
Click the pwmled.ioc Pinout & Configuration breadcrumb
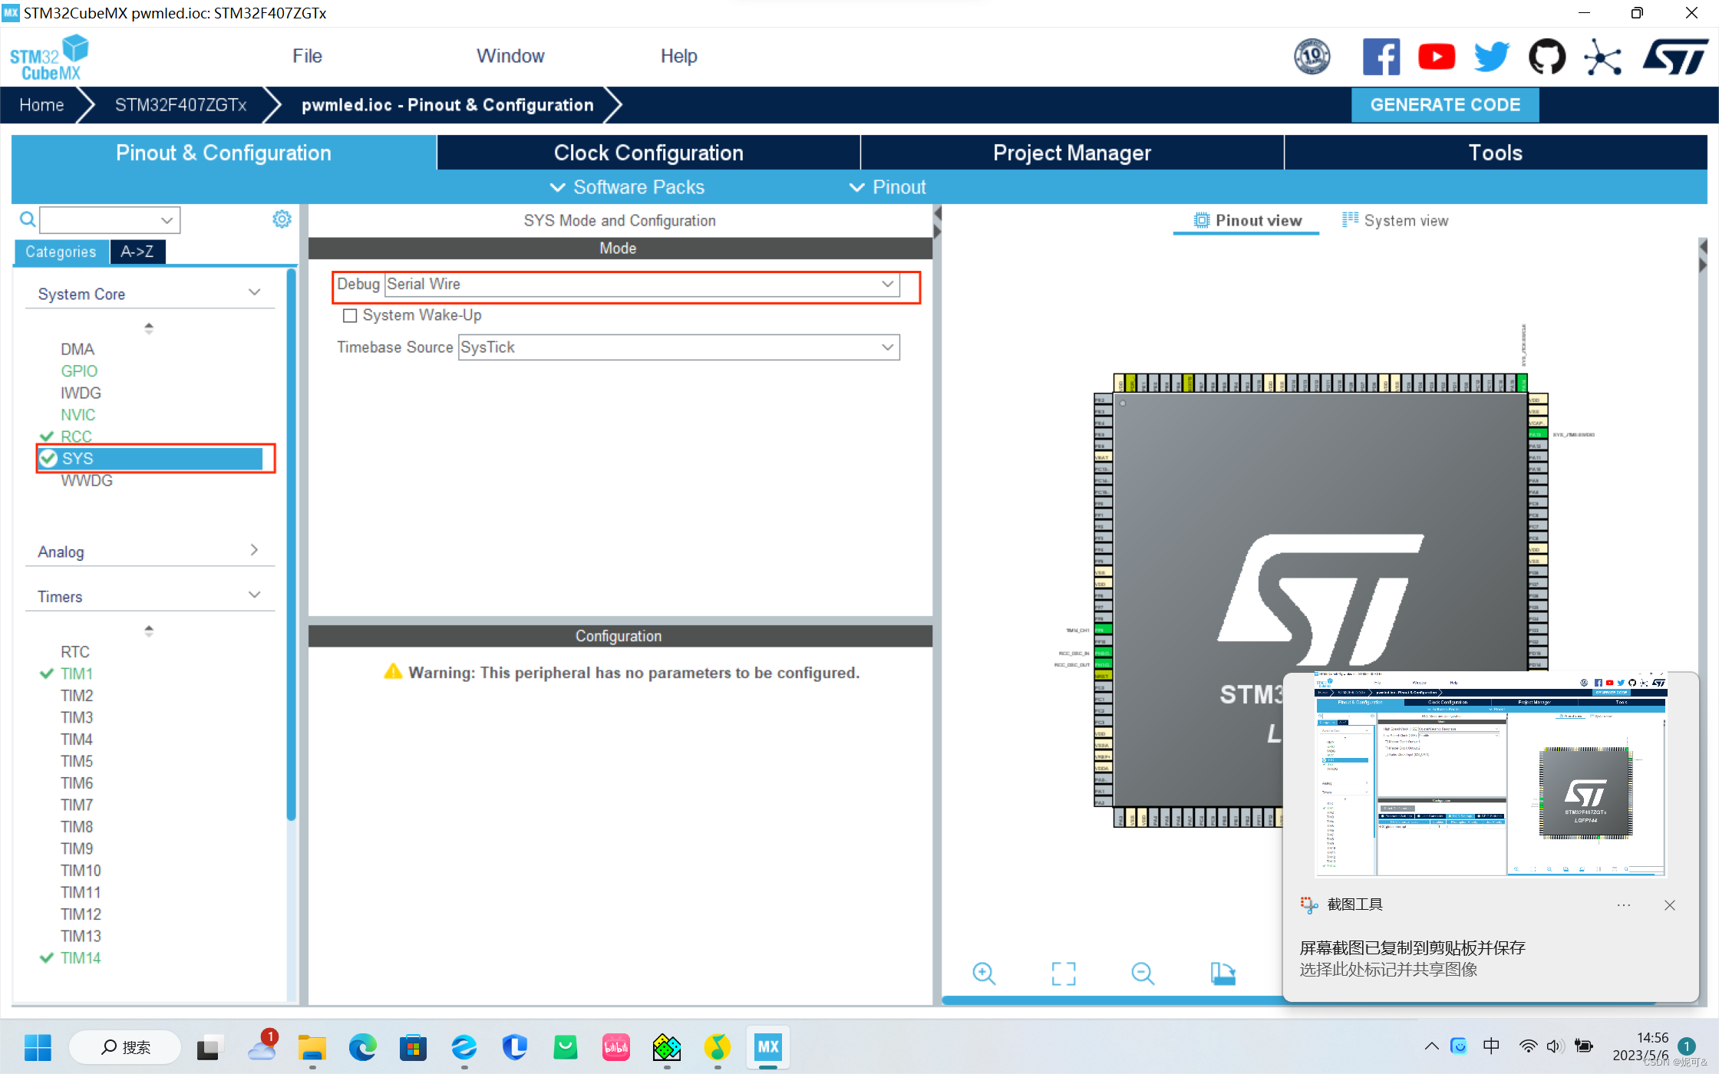pyautogui.click(x=447, y=105)
